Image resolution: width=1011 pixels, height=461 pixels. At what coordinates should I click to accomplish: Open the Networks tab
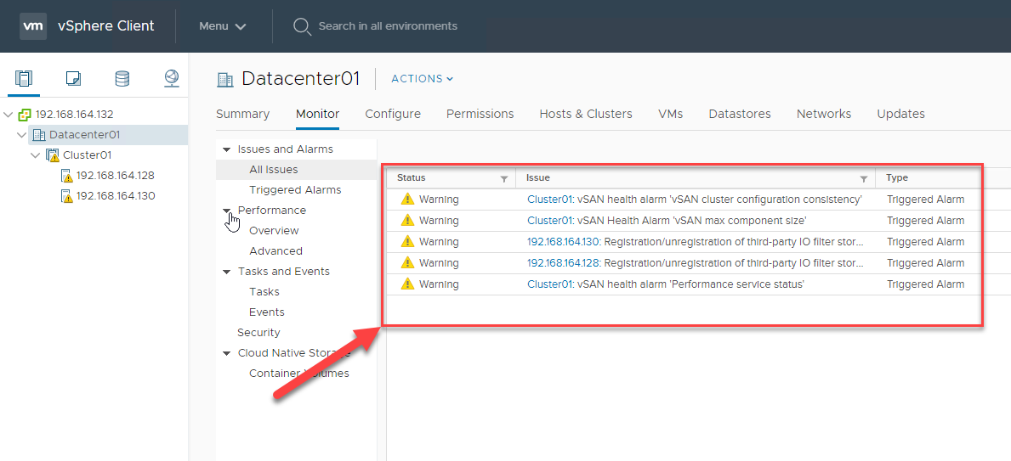(x=823, y=114)
